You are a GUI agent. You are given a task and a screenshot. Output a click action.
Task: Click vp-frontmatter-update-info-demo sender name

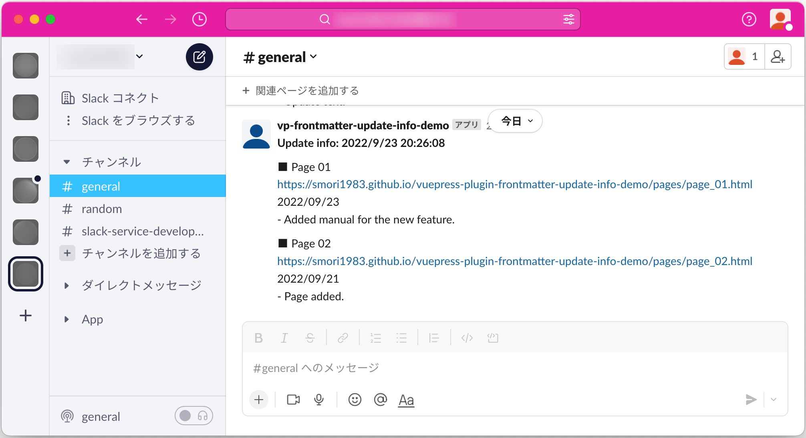363,125
